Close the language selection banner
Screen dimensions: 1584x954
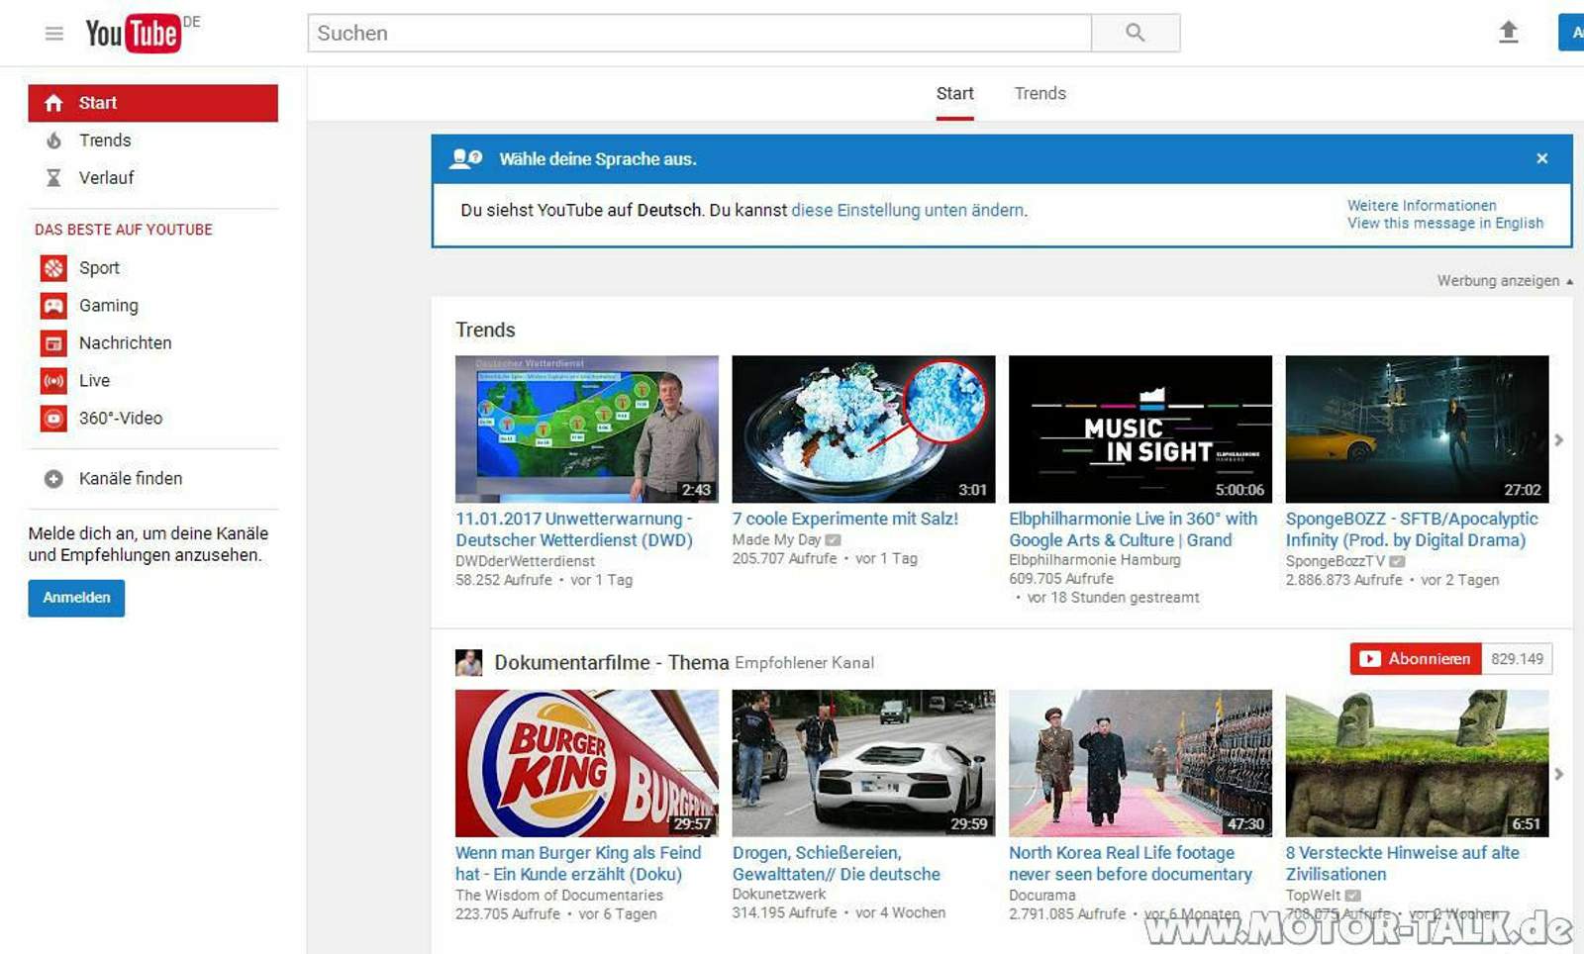click(x=1541, y=158)
